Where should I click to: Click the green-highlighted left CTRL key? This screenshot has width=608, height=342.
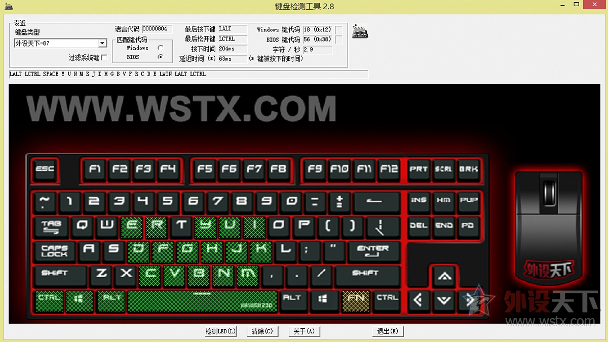(x=50, y=301)
